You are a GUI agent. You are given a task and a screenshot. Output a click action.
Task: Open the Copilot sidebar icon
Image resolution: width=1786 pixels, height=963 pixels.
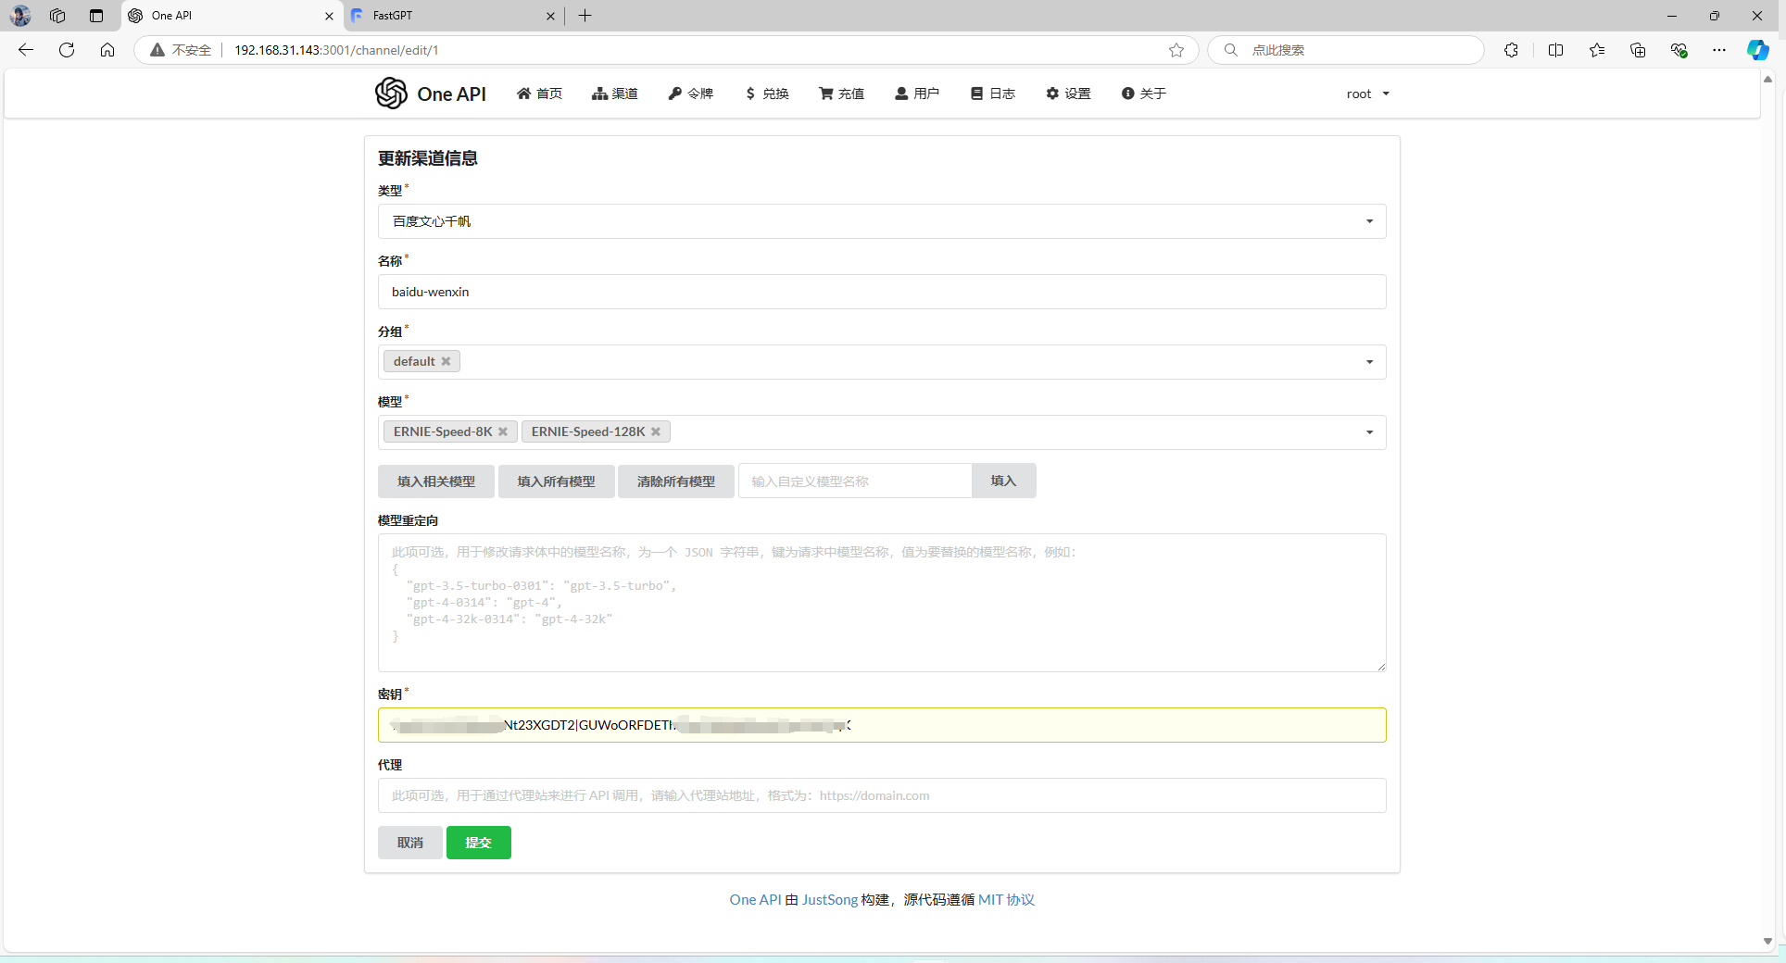[1758, 50]
